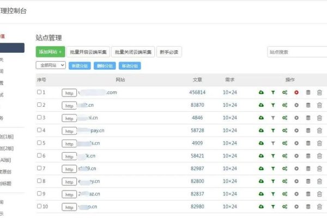Click the trash icon in row 7

tap(319, 168)
